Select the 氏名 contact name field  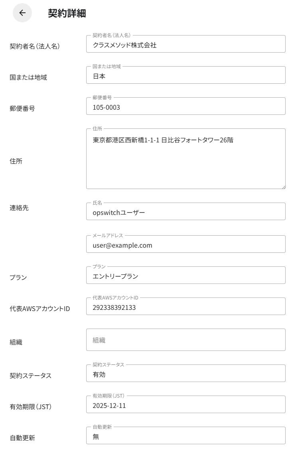coord(186,213)
